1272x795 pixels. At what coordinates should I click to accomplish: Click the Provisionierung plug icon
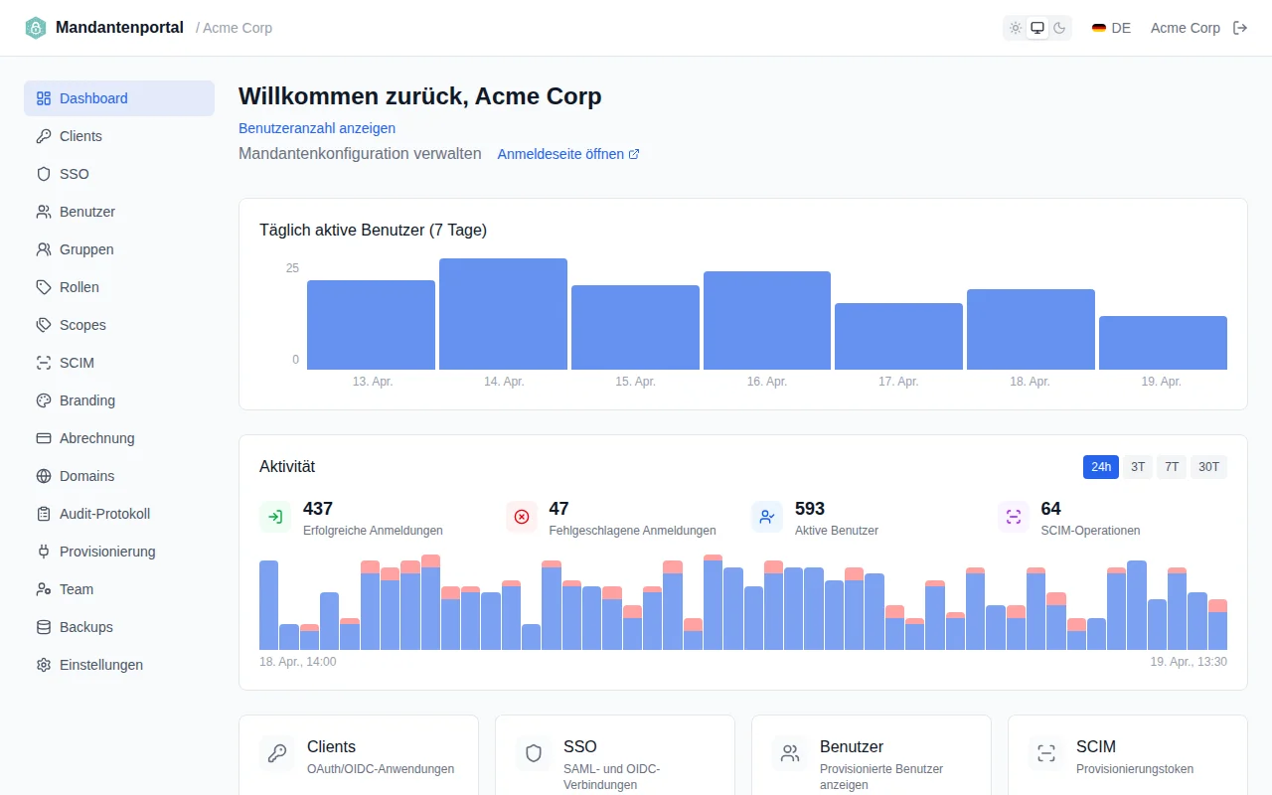44,552
